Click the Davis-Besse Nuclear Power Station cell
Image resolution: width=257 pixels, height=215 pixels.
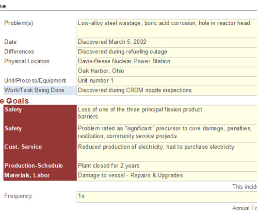(167, 62)
